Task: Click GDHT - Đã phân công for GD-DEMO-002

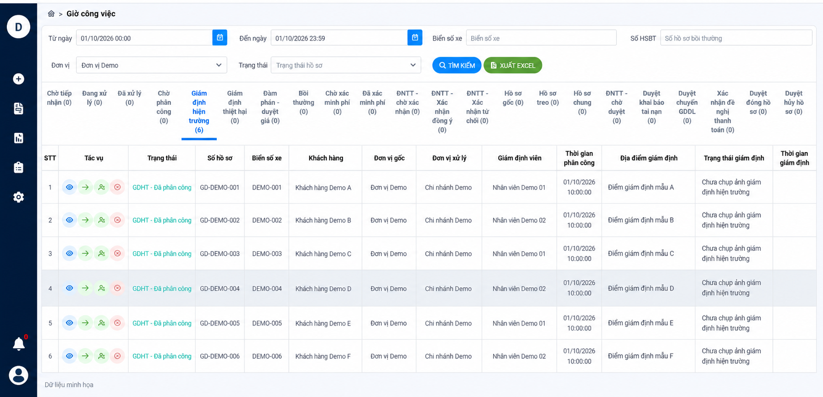Action: coord(162,220)
